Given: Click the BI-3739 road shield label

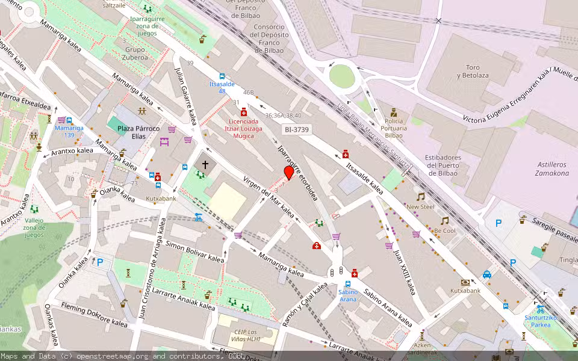Looking at the screenshot, I should pyautogui.click(x=297, y=129).
